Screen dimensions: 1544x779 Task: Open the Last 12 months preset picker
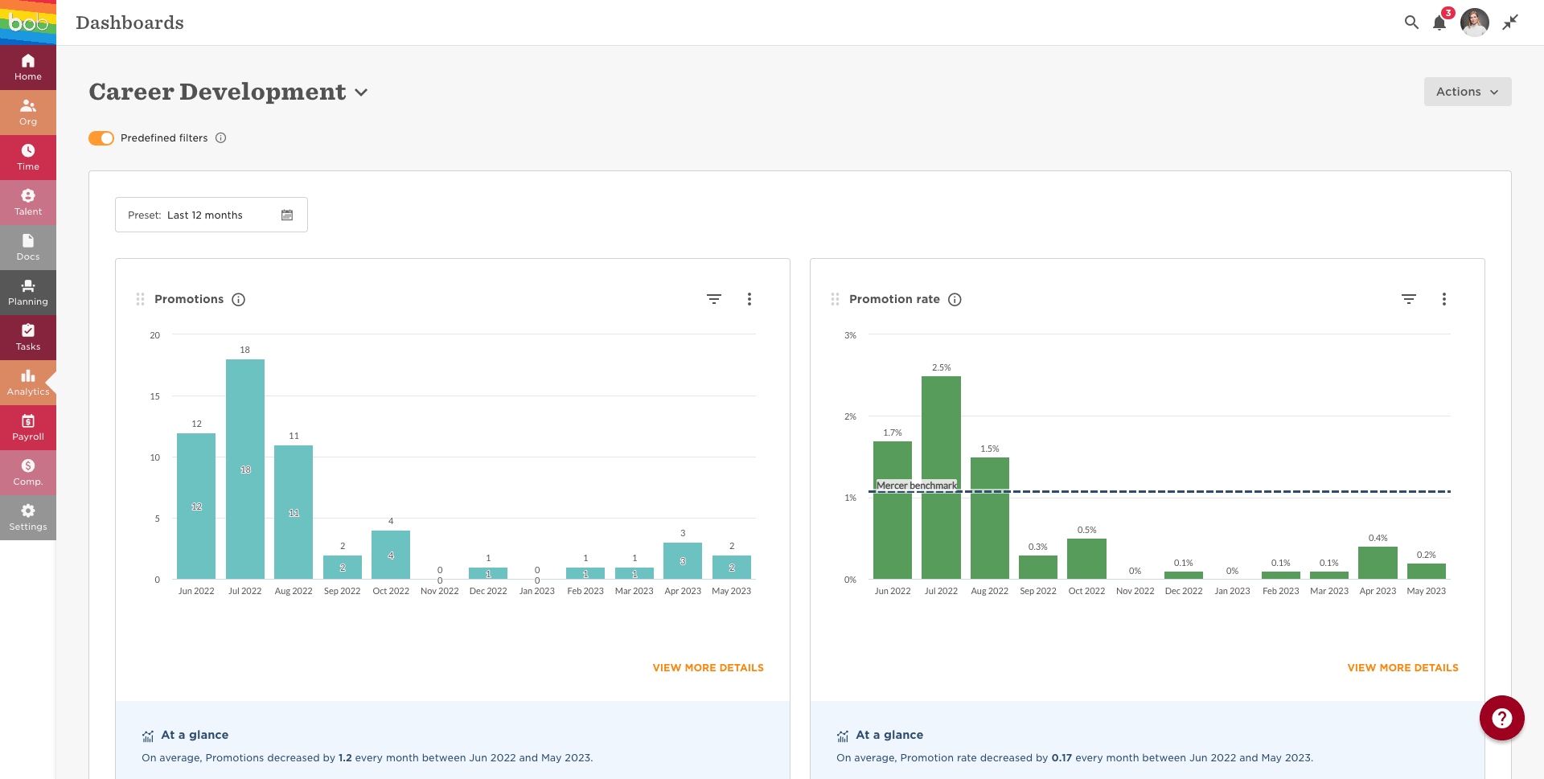(211, 215)
